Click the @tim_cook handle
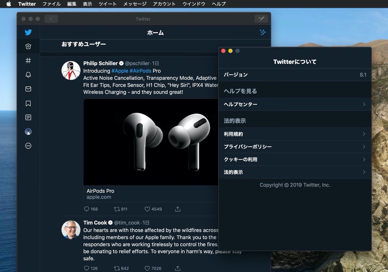 (x=127, y=223)
